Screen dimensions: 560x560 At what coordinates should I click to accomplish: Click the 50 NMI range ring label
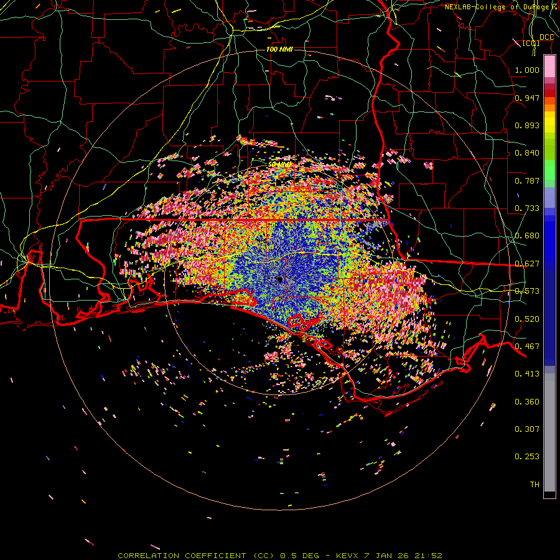[x=280, y=165]
